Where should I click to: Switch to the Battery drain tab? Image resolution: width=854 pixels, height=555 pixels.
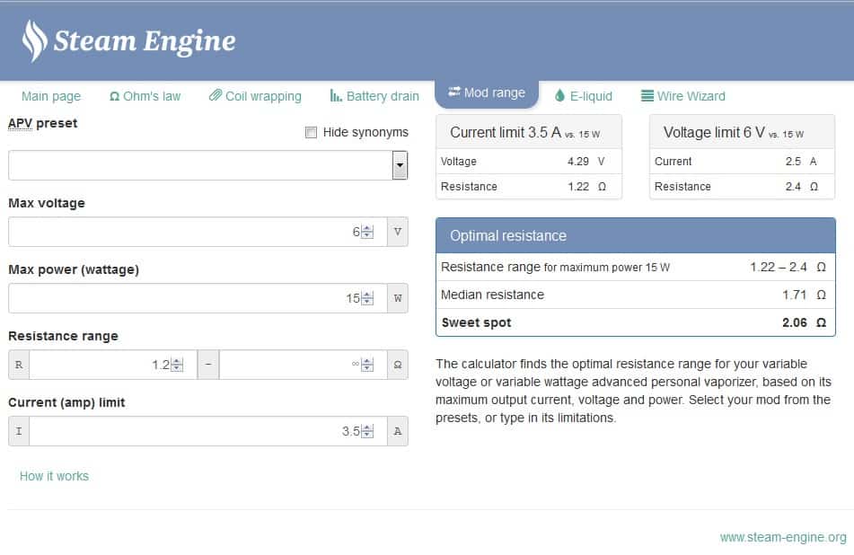[383, 96]
